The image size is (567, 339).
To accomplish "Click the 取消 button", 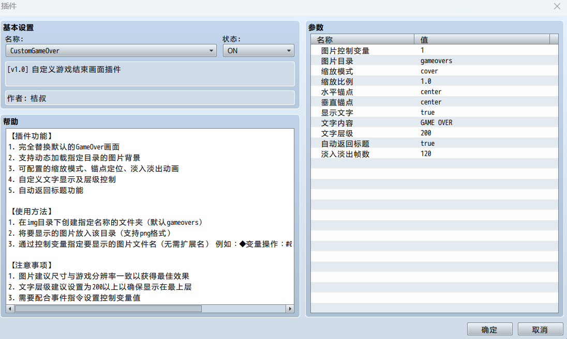I will pyautogui.click(x=540, y=330).
